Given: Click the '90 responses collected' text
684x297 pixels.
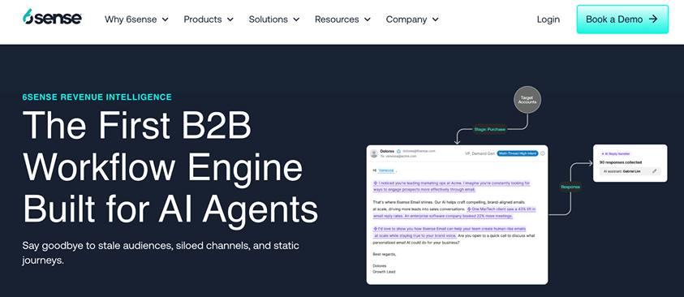Looking at the screenshot, I should 621,162.
